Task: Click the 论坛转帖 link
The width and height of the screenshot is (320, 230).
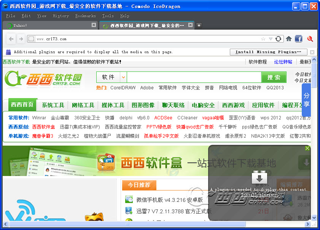Action: pyautogui.click(x=283, y=62)
